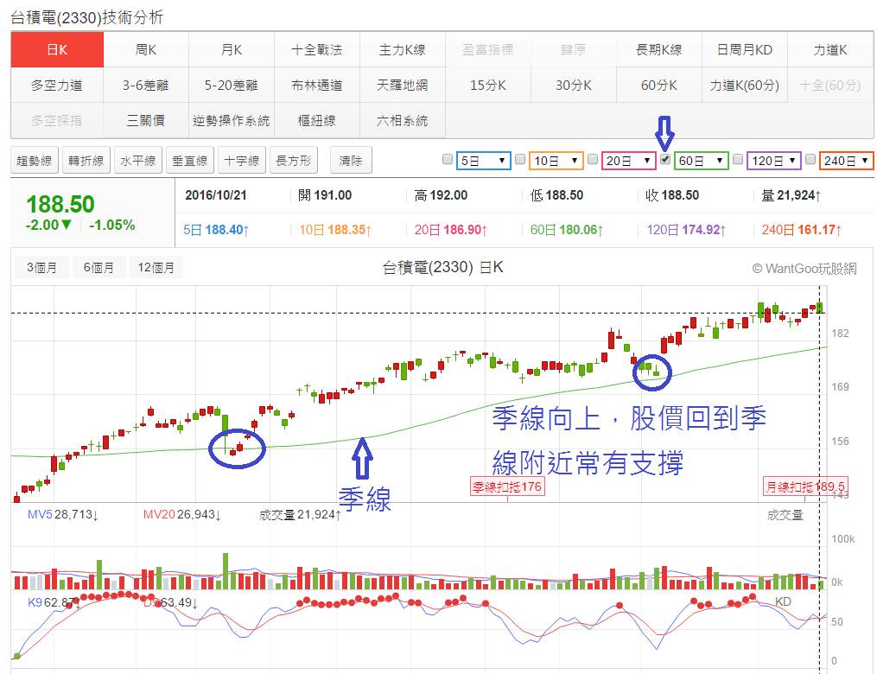
Task: Activate the 垂直線 tool
Action: (189, 160)
